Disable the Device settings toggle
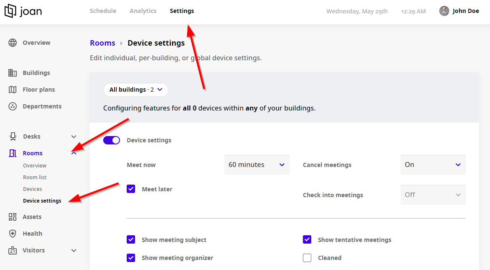The image size is (490, 270). click(111, 140)
